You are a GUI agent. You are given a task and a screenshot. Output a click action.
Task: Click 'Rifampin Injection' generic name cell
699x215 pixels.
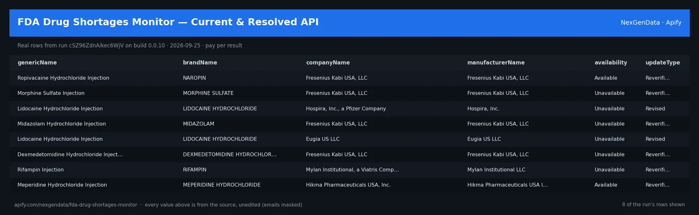tap(40, 170)
